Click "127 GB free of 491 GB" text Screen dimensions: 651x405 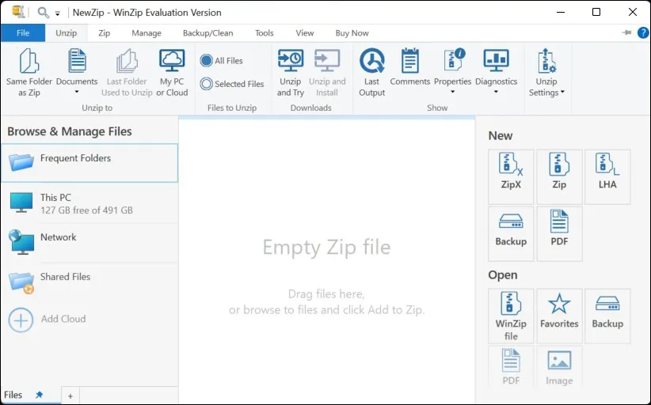[x=86, y=210]
